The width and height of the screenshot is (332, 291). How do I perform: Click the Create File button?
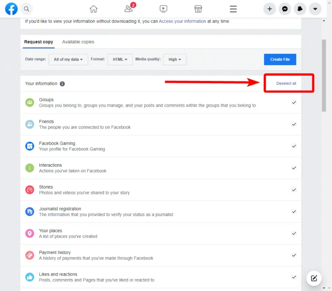tap(280, 59)
